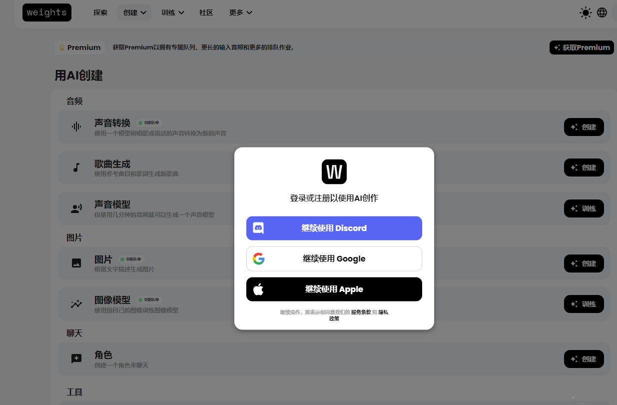The width and height of the screenshot is (617, 405).
Task: Click the image picture icon
Action: 76,263
